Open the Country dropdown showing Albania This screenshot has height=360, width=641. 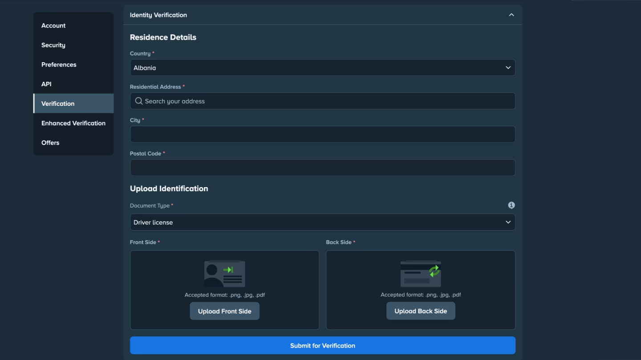323,68
